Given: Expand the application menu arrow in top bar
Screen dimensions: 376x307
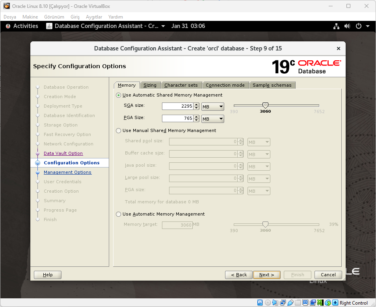Looking at the screenshot, I should click(x=163, y=26).
